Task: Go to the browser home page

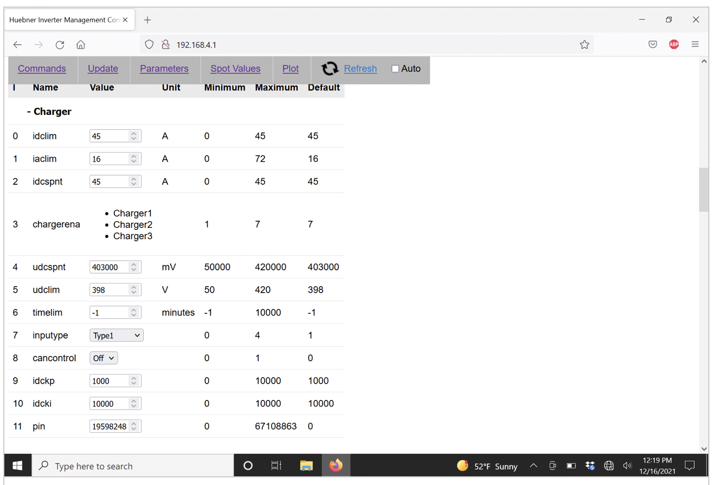Action: [81, 45]
